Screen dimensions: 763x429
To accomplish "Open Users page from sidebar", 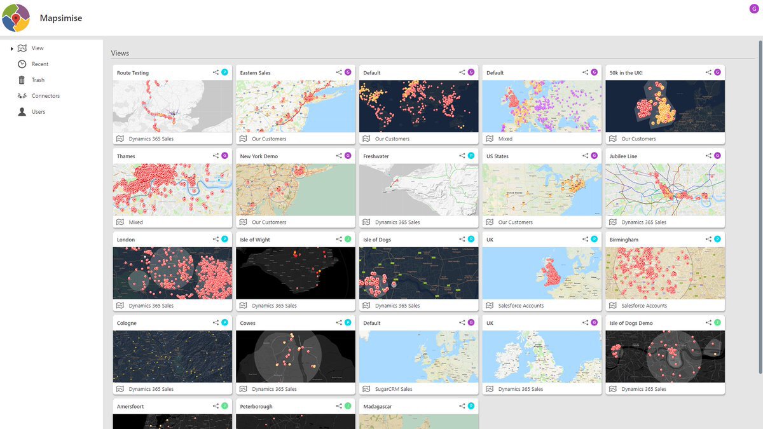I will click(x=38, y=112).
